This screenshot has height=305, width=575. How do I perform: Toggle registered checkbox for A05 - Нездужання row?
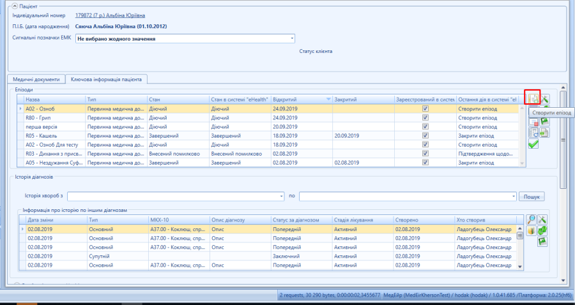pyautogui.click(x=425, y=163)
